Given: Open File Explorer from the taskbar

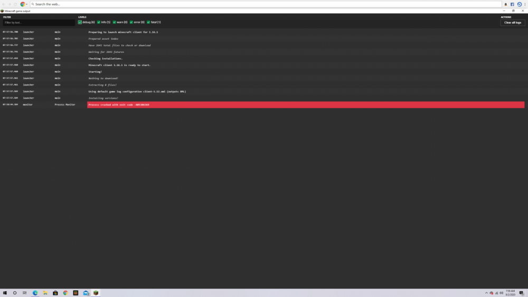Looking at the screenshot, I should click(x=45, y=293).
